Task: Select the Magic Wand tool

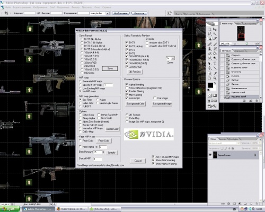Action: (x=215, y=34)
